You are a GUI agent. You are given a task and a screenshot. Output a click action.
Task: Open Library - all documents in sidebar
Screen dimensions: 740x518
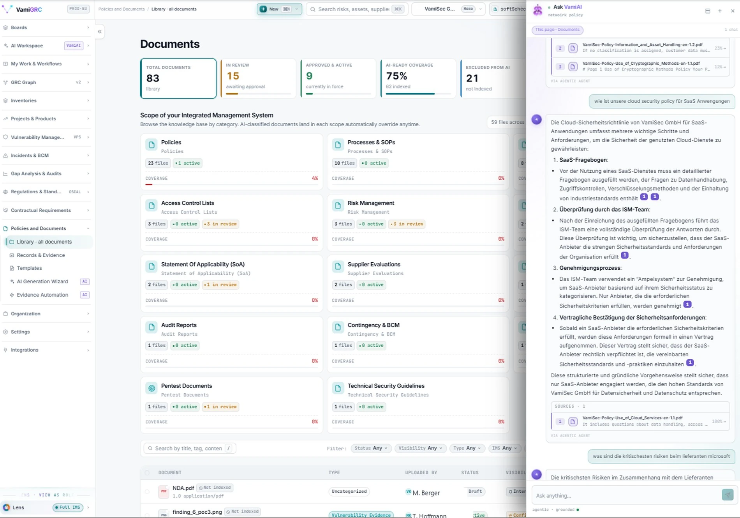click(x=49, y=242)
